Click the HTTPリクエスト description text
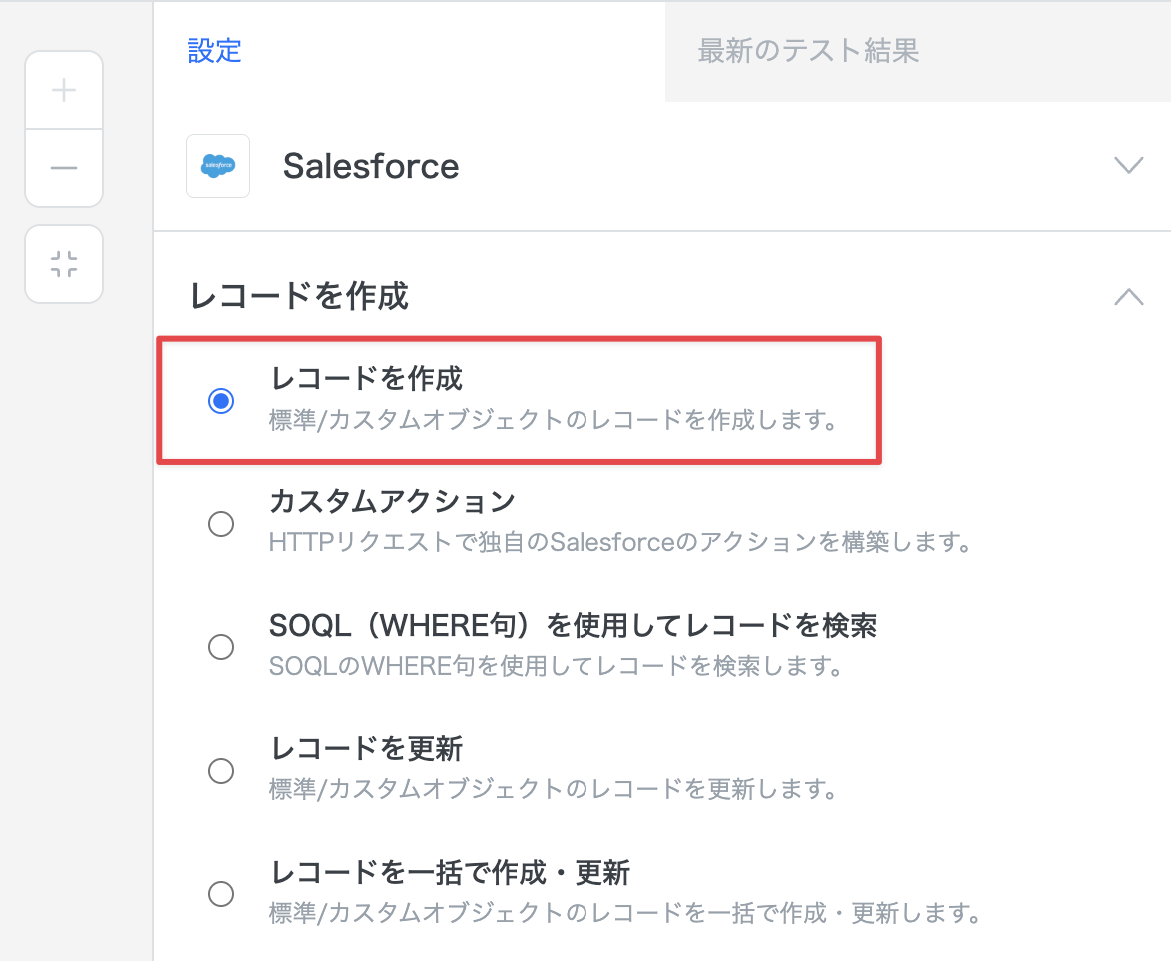This screenshot has height=961, width=1171. click(x=620, y=543)
